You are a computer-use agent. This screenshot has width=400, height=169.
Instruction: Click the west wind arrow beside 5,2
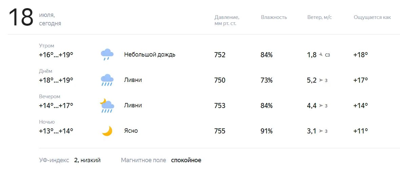pyautogui.click(x=321, y=80)
